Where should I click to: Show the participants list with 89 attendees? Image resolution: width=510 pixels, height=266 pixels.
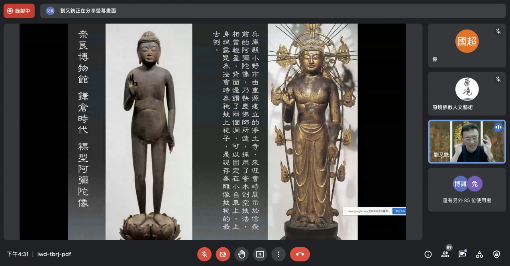coord(445,254)
